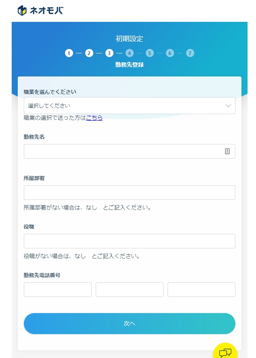Select the middle phone number box

pyautogui.click(x=130, y=290)
